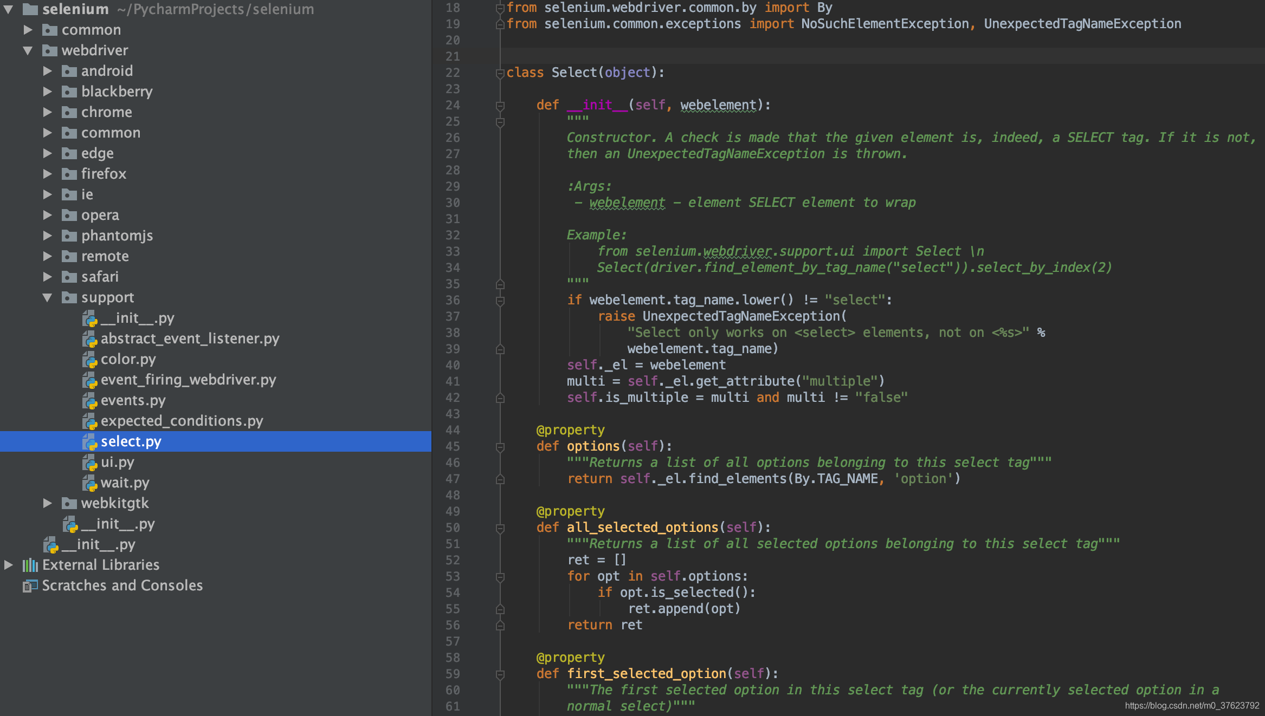
Task: Click Python icon of color.py
Action: point(90,360)
